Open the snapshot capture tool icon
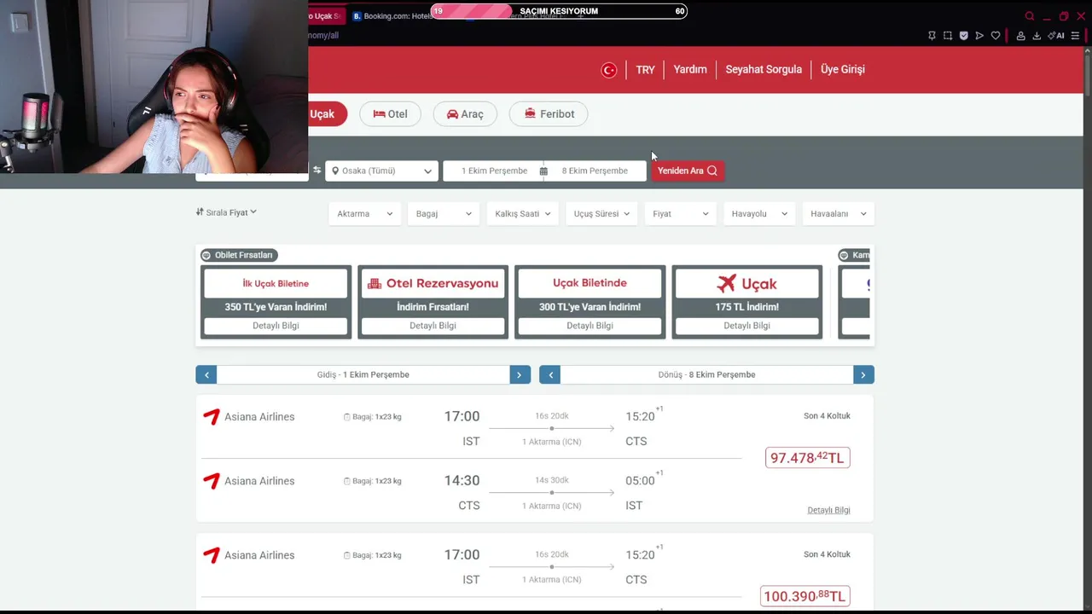 click(948, 36)
